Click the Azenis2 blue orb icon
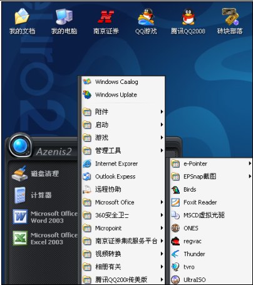The height and width of the screenshot is (285, 253). click(20, 145)
